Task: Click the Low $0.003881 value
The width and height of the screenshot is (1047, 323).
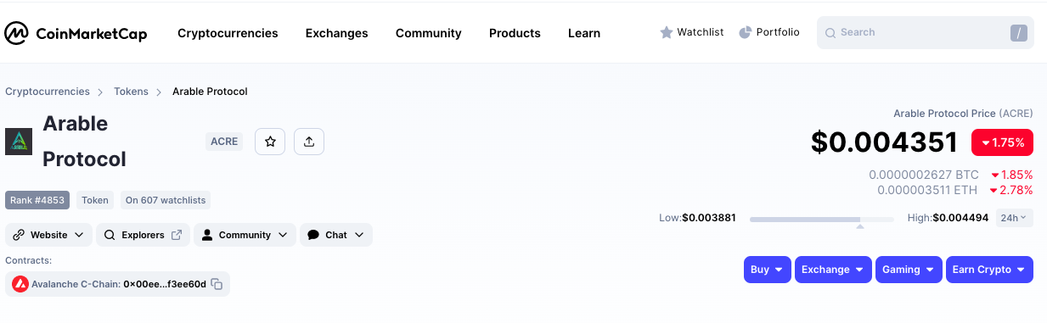Action: tap(709, 218)
